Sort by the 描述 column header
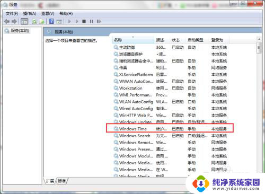265x194 pixels. point(162,40)
